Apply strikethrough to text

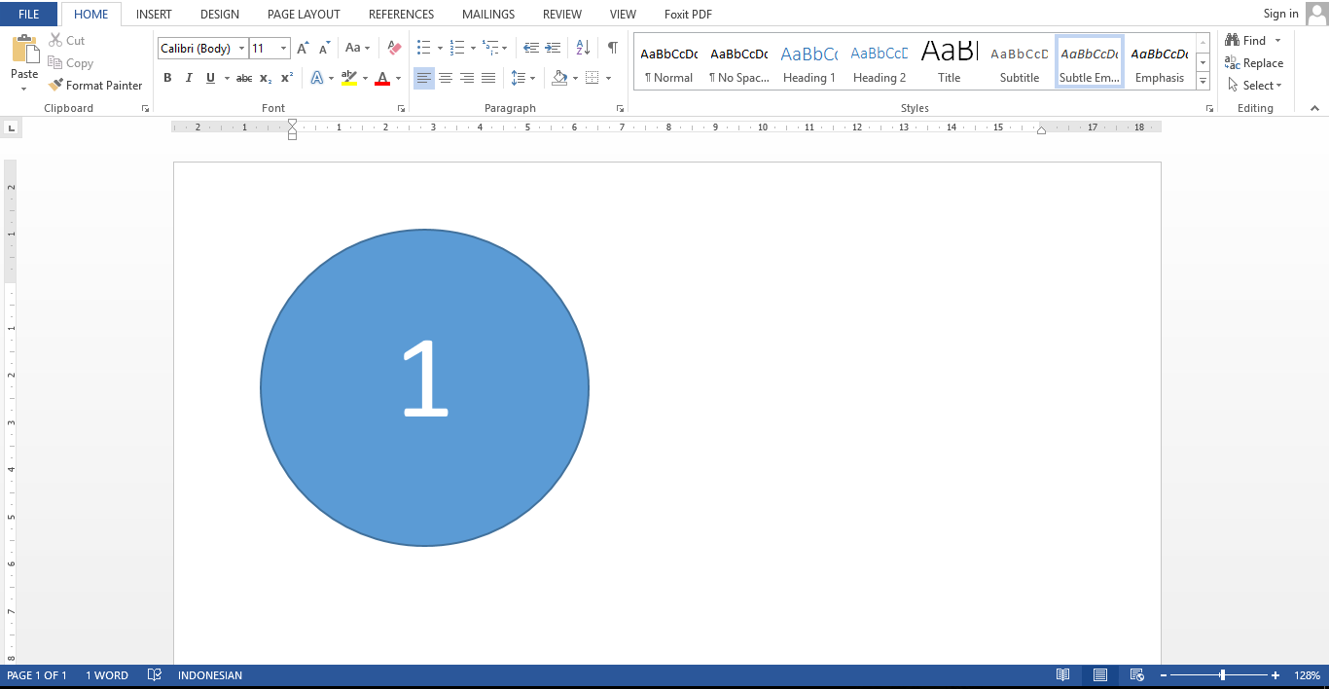(243, 78)
